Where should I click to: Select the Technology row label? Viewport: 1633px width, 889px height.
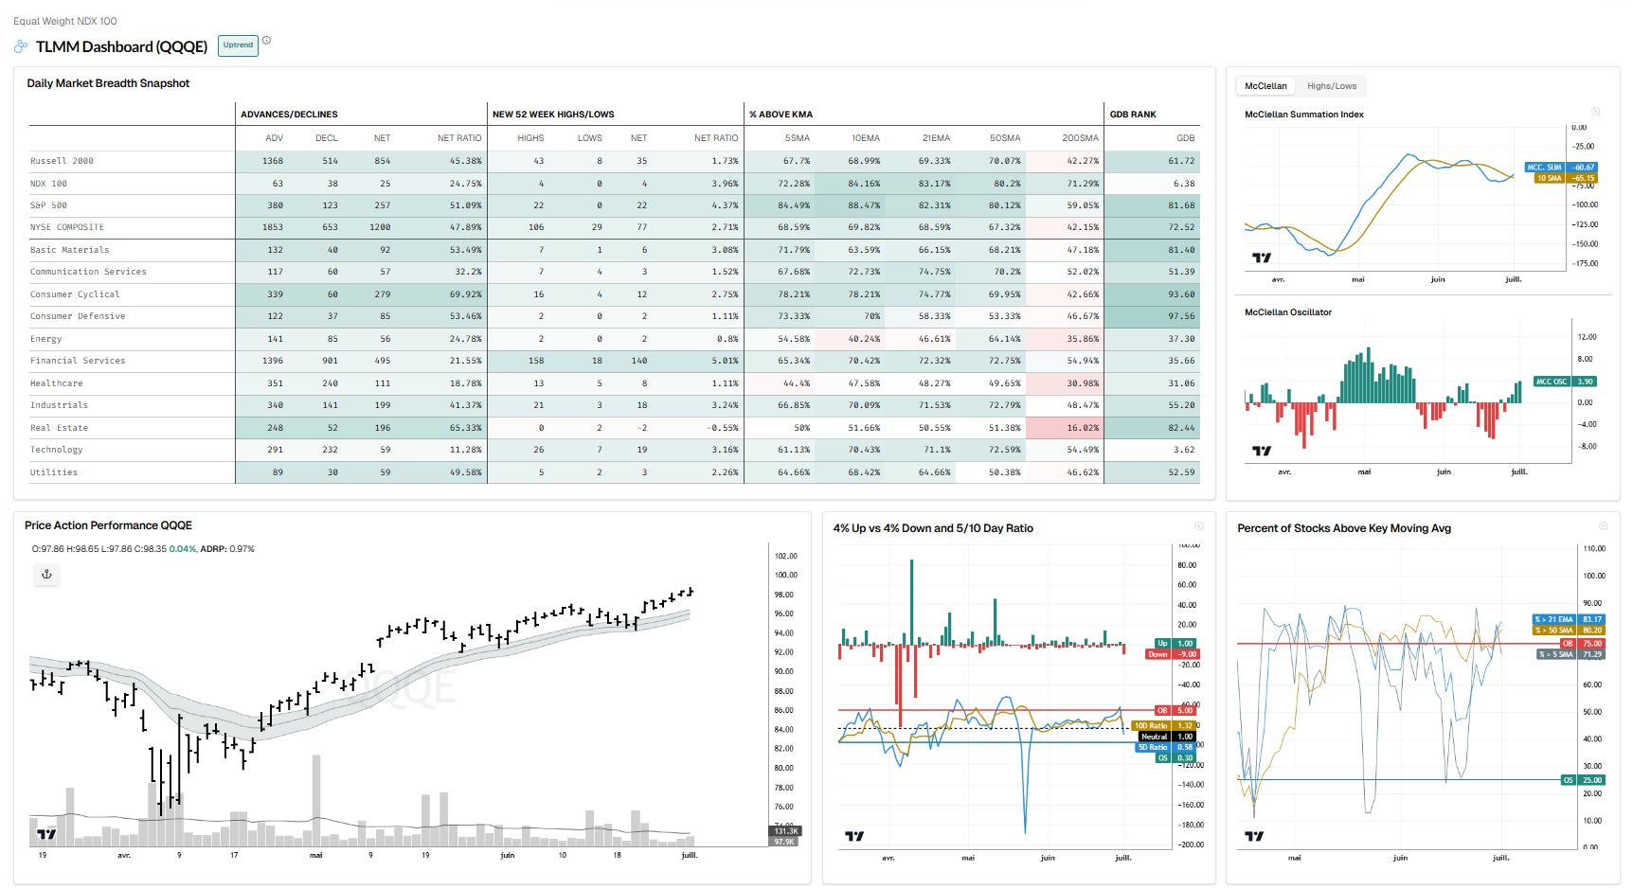[56, 450]
